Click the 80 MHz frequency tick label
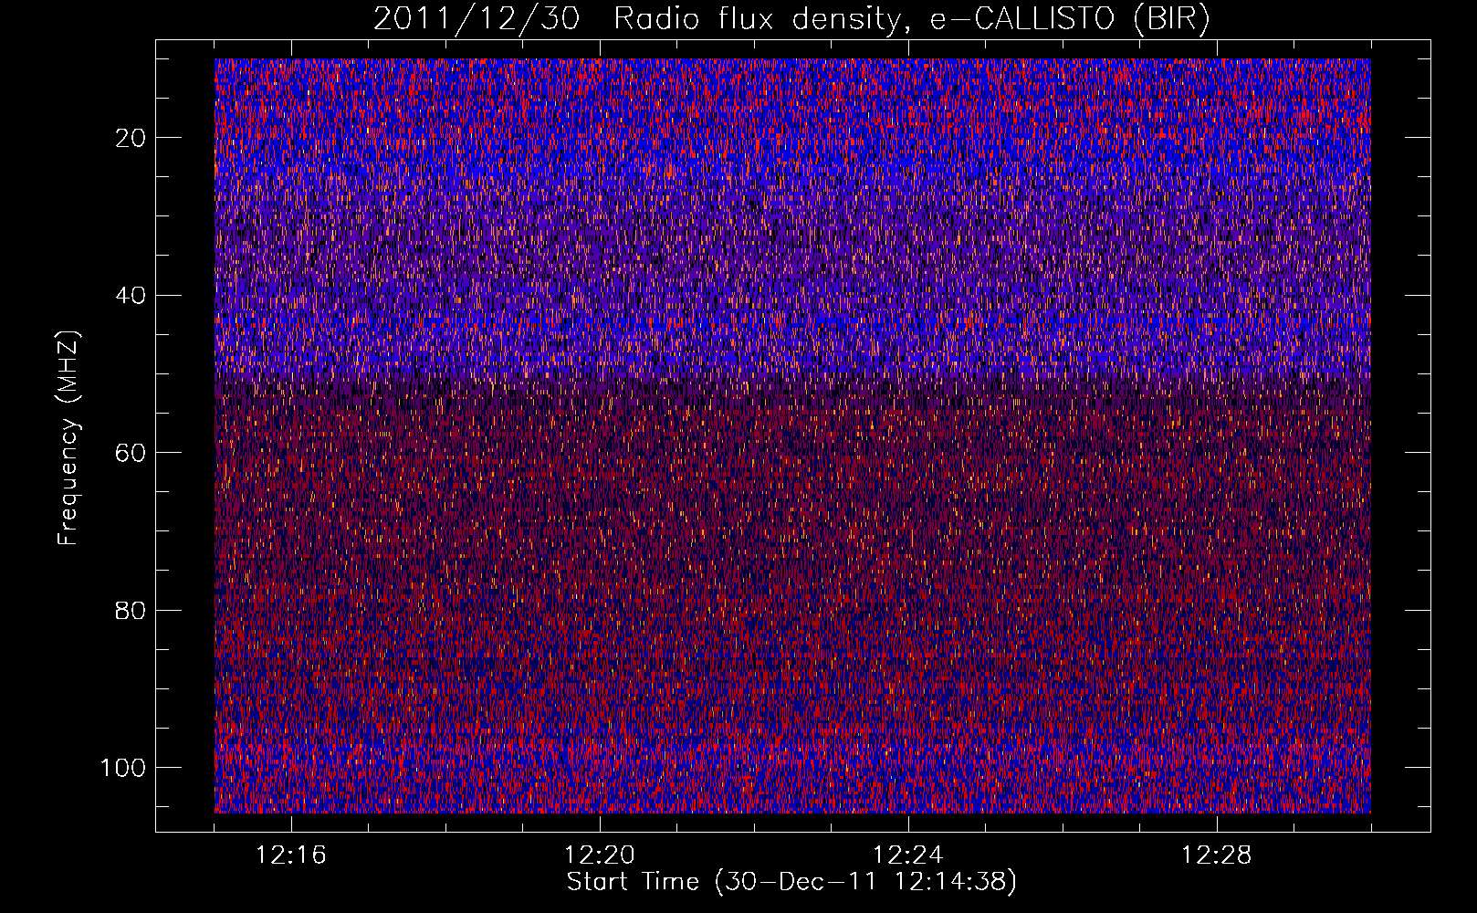The height and width of the screenshot is (913, 1477). pyautogui.click(x=131, y=611)
